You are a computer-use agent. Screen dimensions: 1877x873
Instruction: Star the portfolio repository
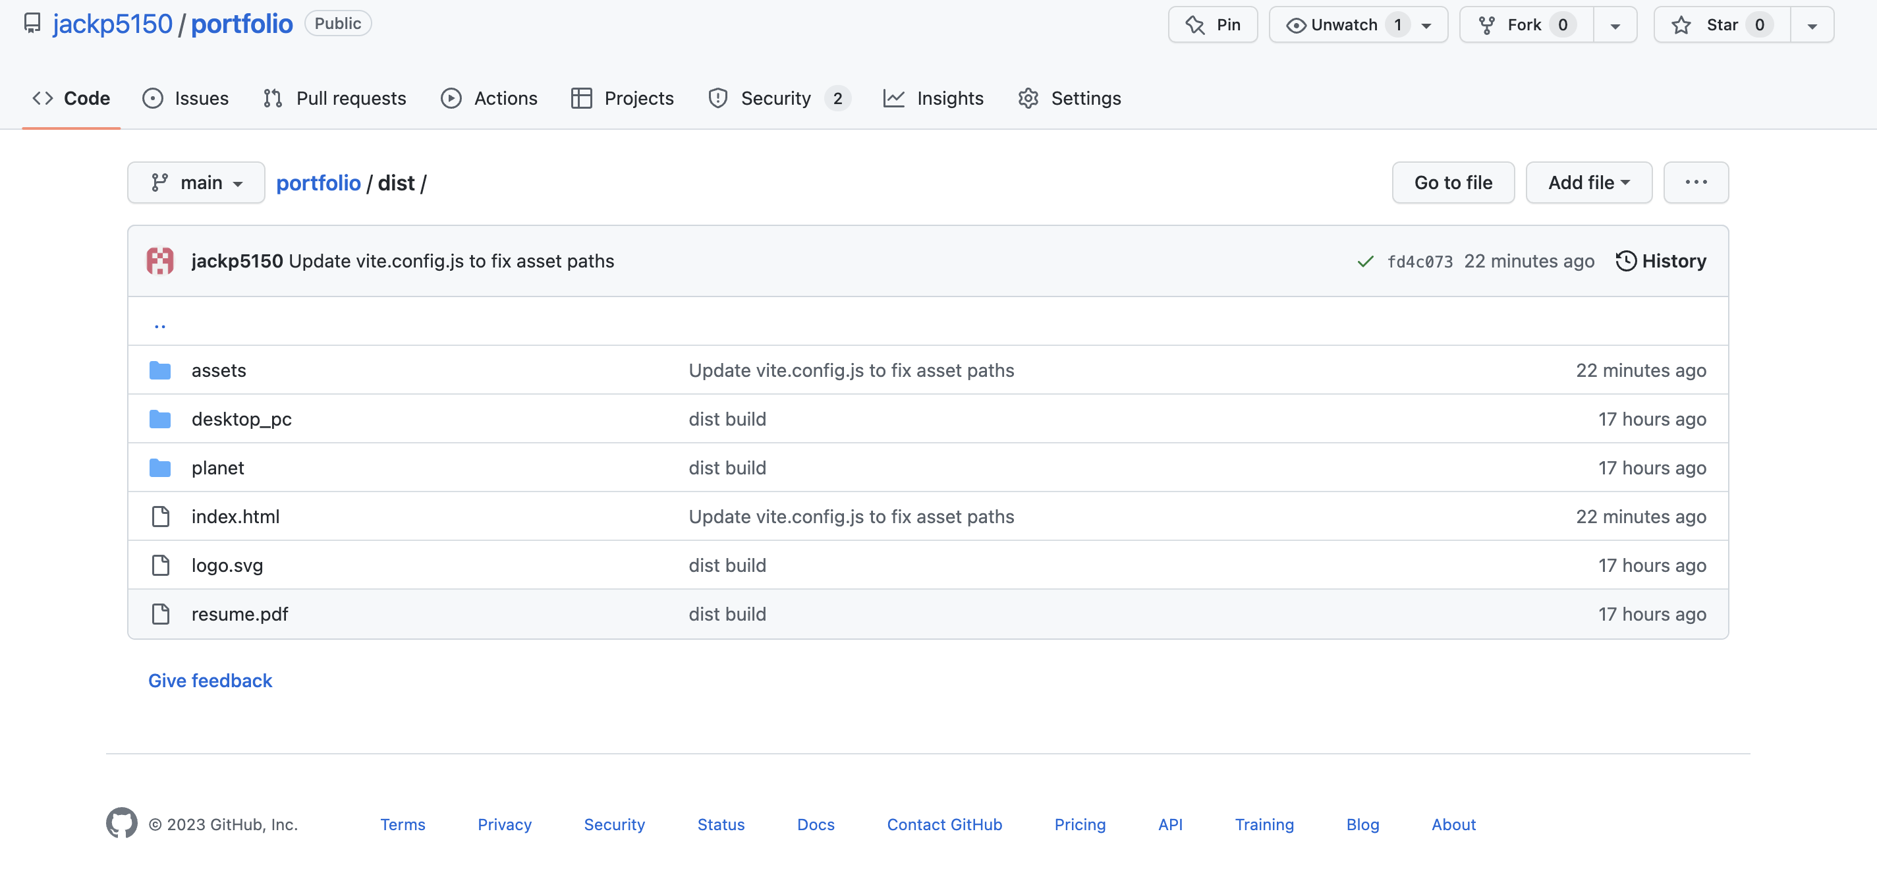pyautogui.click(x=1722, y=25)
